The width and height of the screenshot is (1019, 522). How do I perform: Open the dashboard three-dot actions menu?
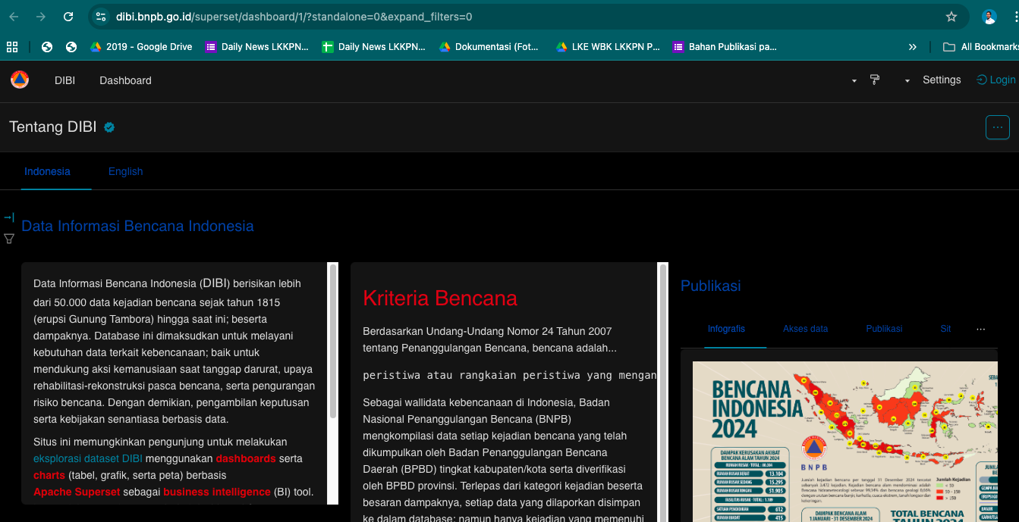(x=997, y=127)
